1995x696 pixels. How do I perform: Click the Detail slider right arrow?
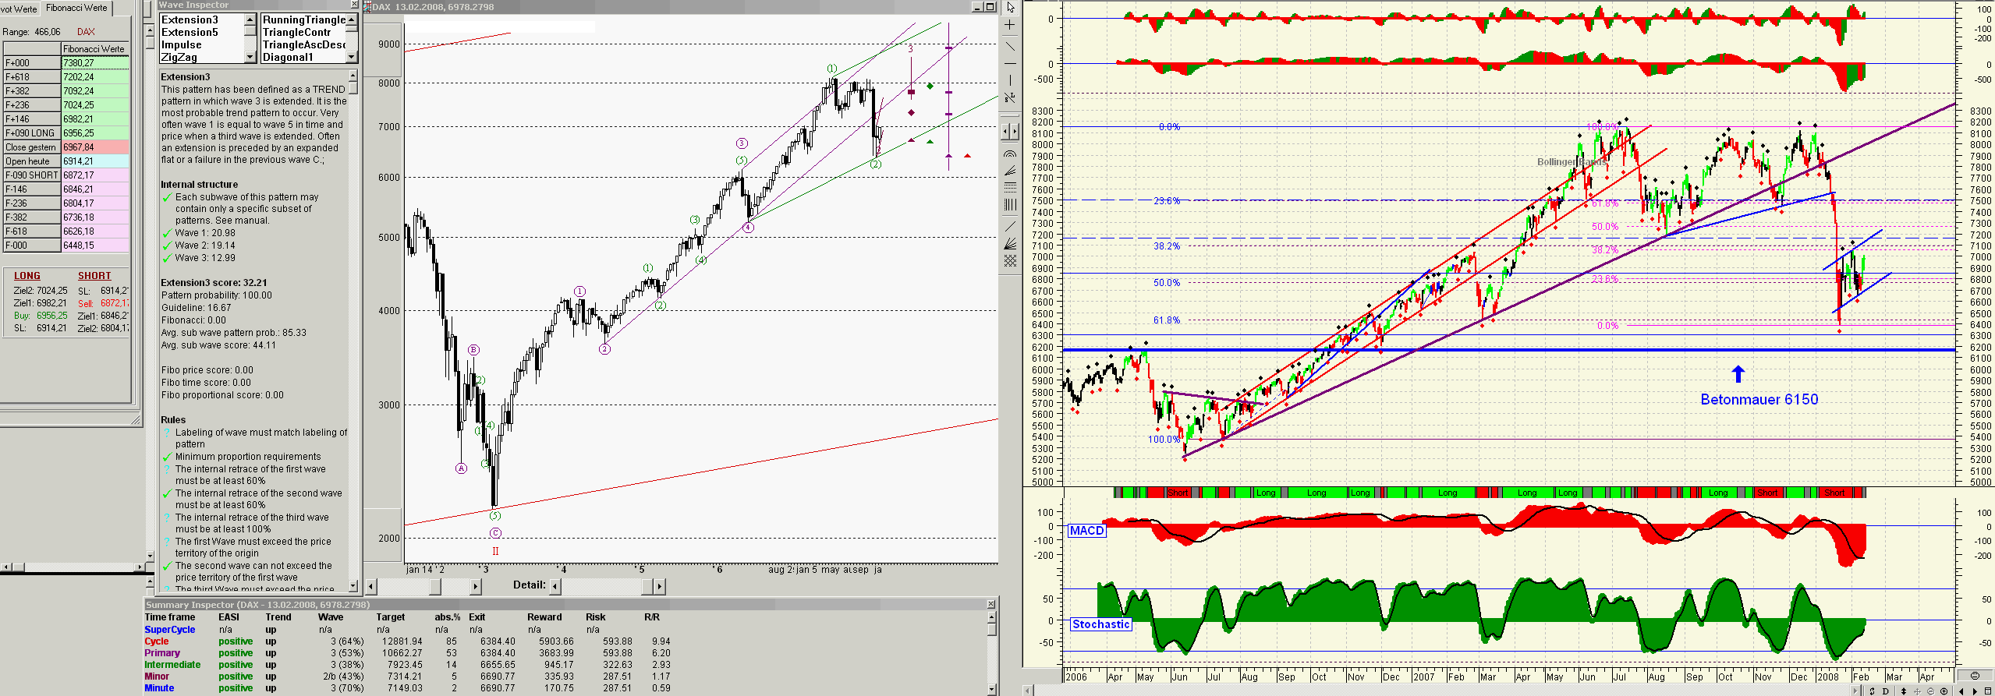click(x=660, y=586)
